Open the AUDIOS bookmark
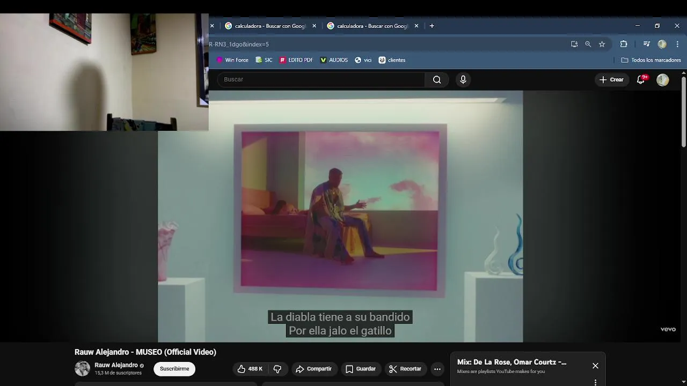The width and height of the screenshot is (687, 386). click(x=334, y=60)
